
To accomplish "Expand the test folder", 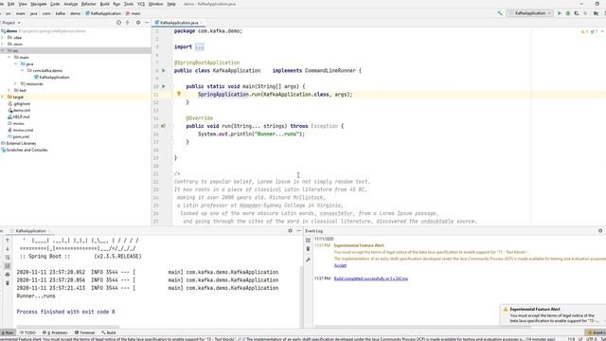I will (9, 90).
